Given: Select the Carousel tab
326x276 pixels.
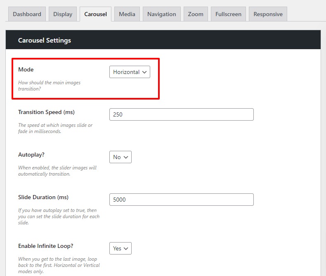Looking at the screenshot, I should coord(95,14).
